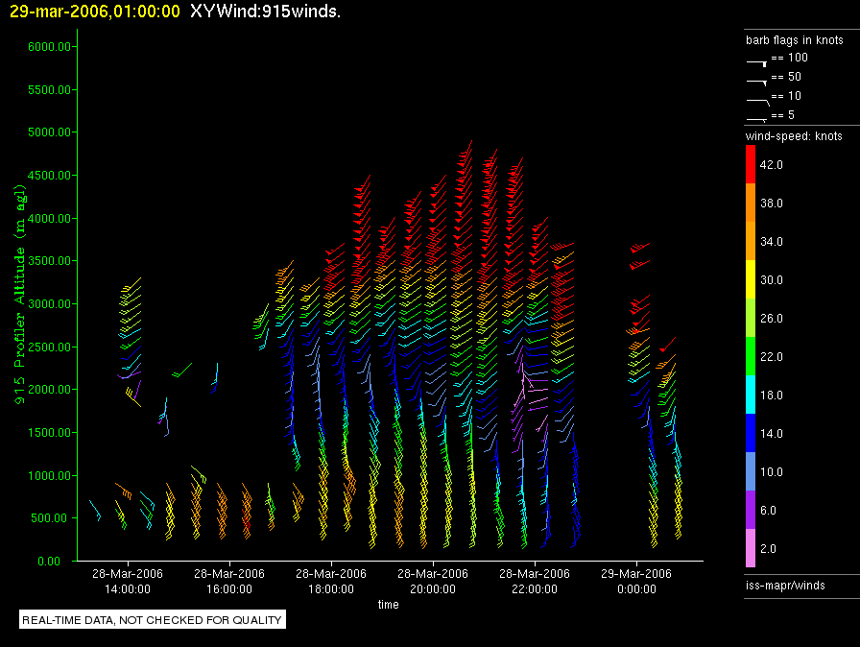
Task: Click the iss-mapr/winds legend label
Action: click(x=785, y=585)
